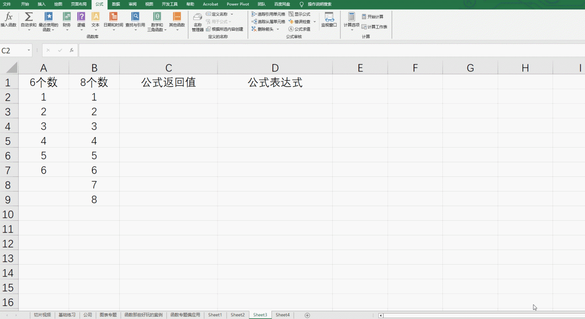This screenshot has width=585, height=319.
Task: Click 开始计算 calculate now
Action: pyautogui.click(x=372, y=16)
